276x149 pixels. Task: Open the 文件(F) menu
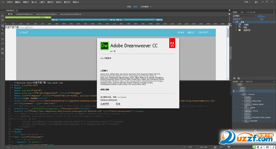pyautogui.click(x=10, y=2)
